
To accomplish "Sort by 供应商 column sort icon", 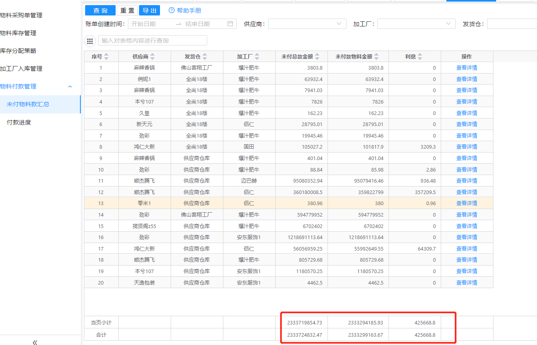I will [152, 57].
